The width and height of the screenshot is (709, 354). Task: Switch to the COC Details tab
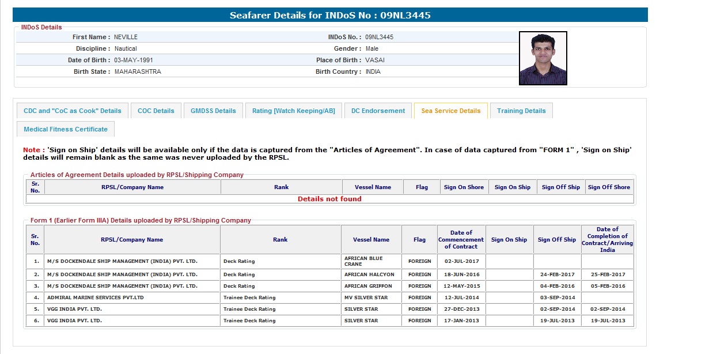coord(156,111)
